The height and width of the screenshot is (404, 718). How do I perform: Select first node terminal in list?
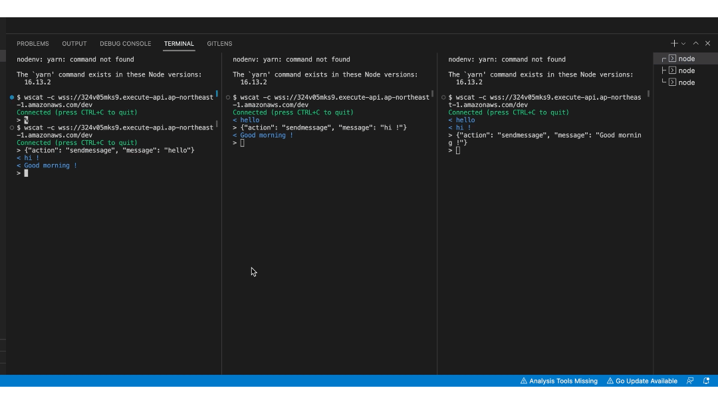click(x=685, y=58)
